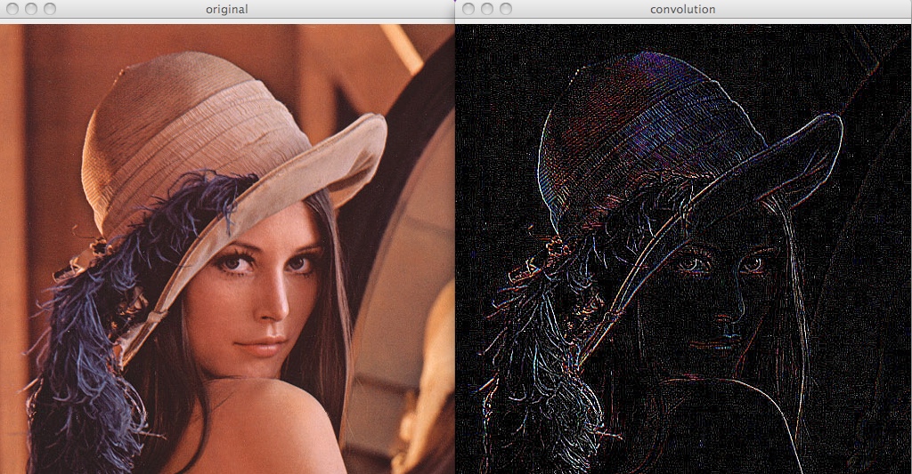This screenshot has height=474, width=912.
Task: Zoom the convolution window with its rightmost title bar button
Action: [x=506, y=9]
